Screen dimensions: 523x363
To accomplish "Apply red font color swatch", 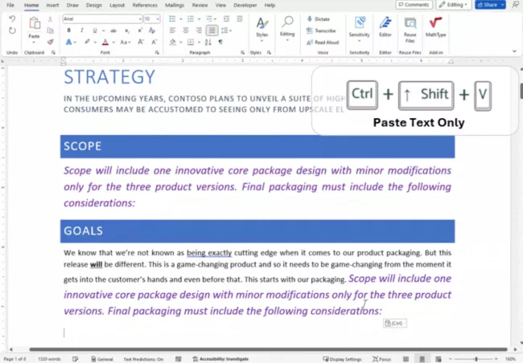I will (105, 42).
